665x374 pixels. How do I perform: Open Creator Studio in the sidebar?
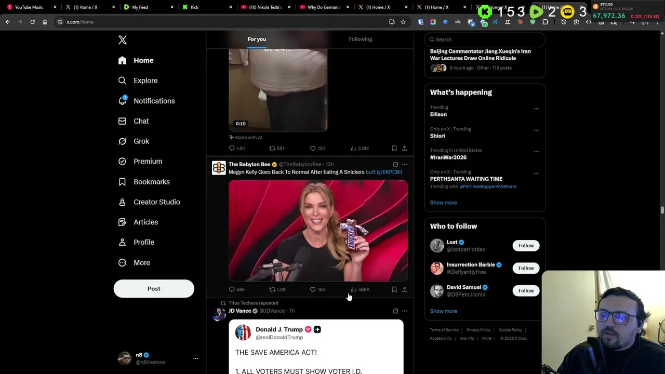tap(149, 202)
